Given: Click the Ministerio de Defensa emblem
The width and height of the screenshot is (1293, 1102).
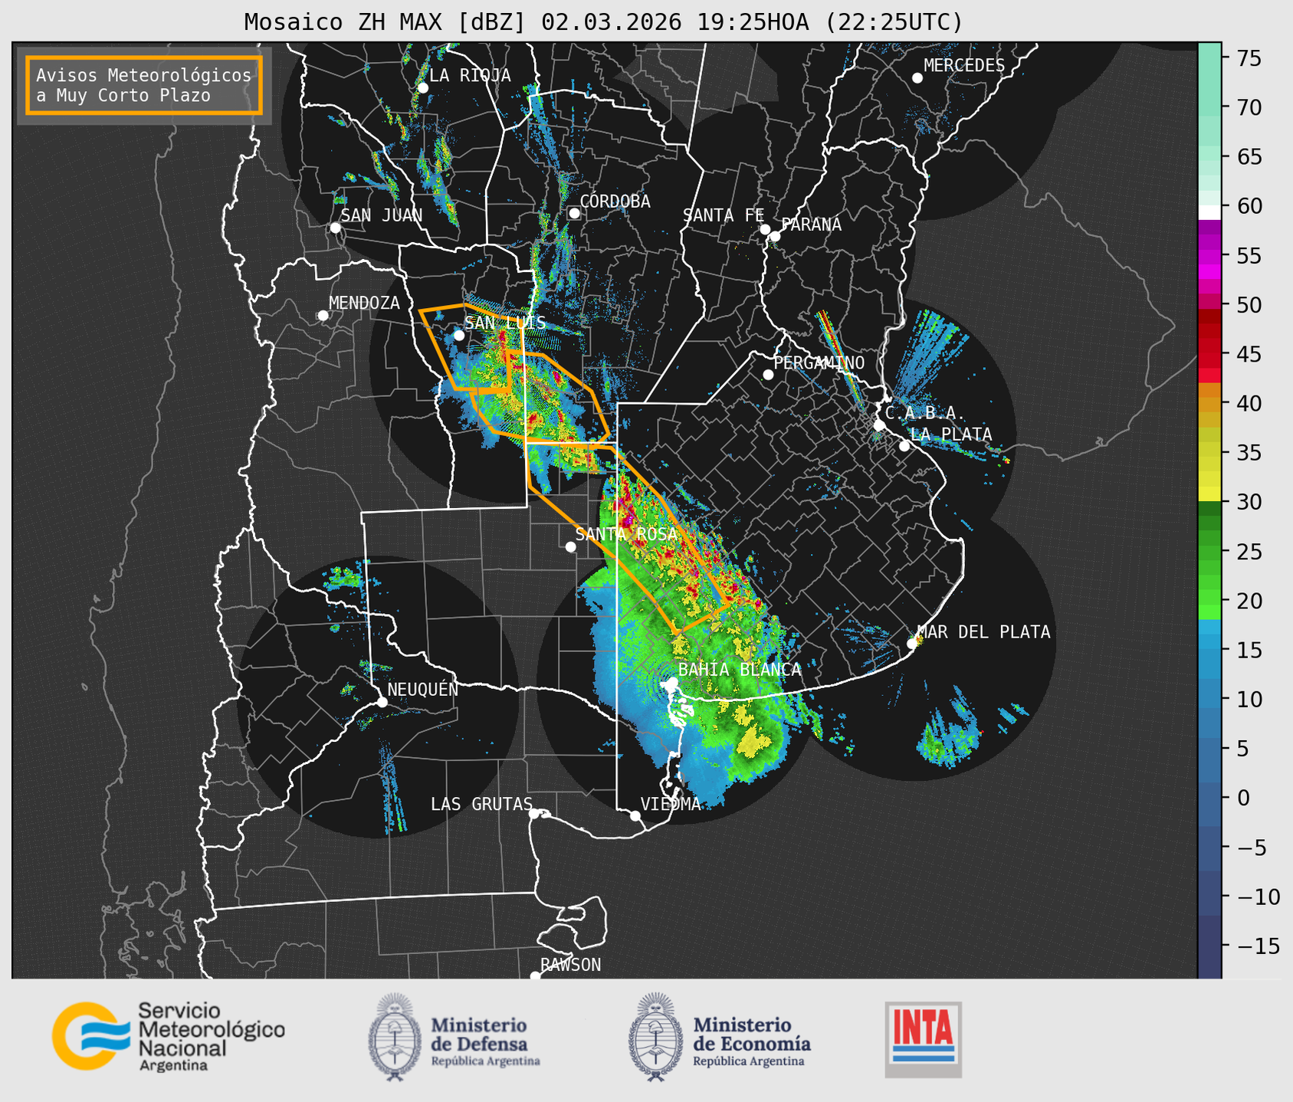Looking at the screenshot, I should [395, 1037].
